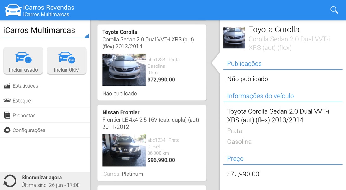Click the abc1234 - Preto plate text

[164, 140]
